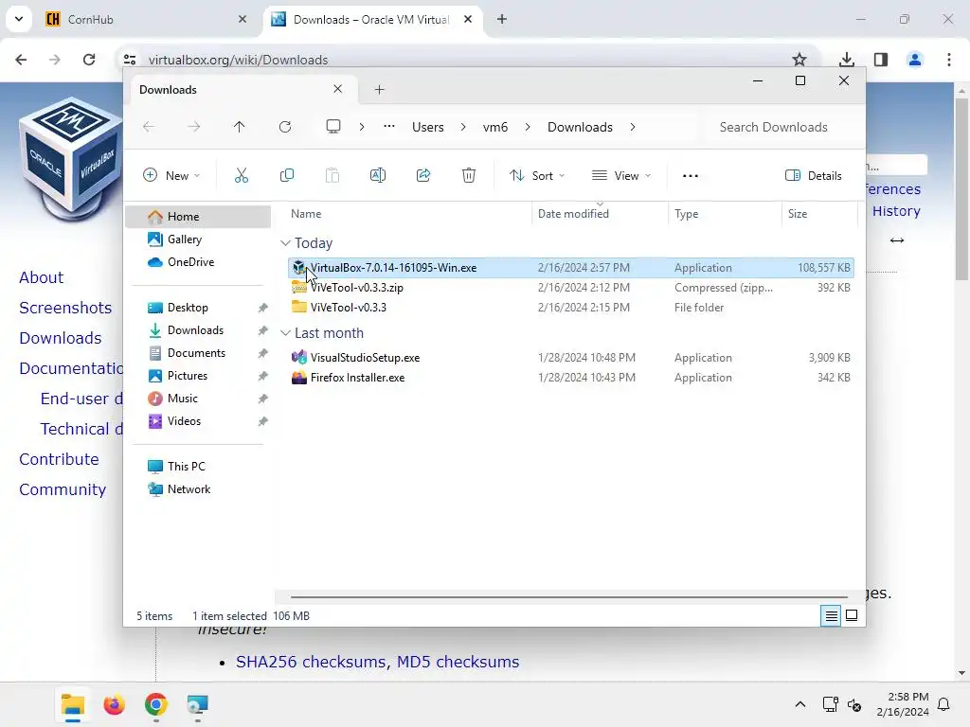Screen dimensions: 970x727
Task: Expand chevron after Downloads in breadcrumb
Action: (632, 127)
